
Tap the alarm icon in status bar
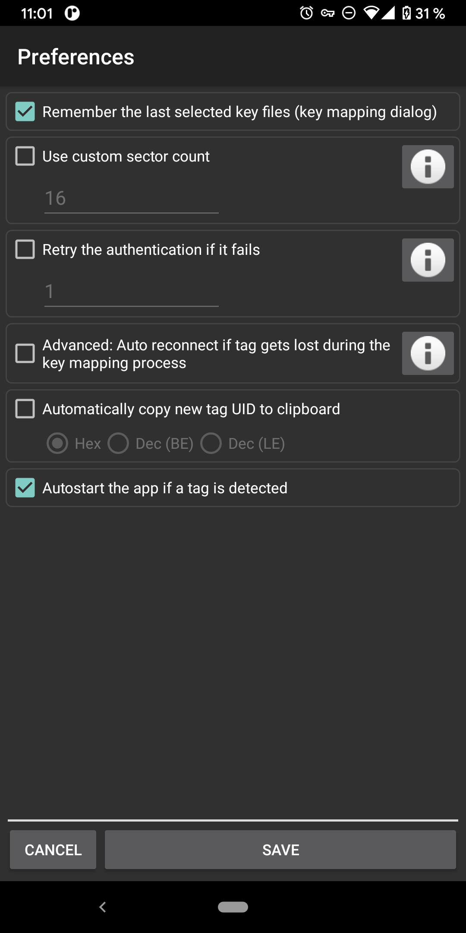306,13
